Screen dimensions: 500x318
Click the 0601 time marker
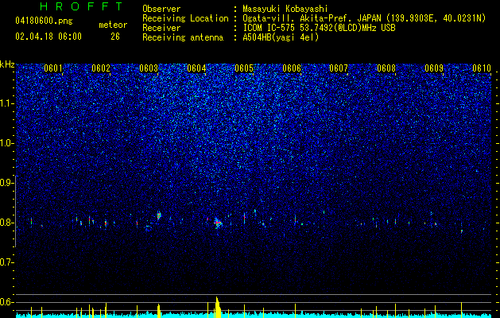click(53, 68)
